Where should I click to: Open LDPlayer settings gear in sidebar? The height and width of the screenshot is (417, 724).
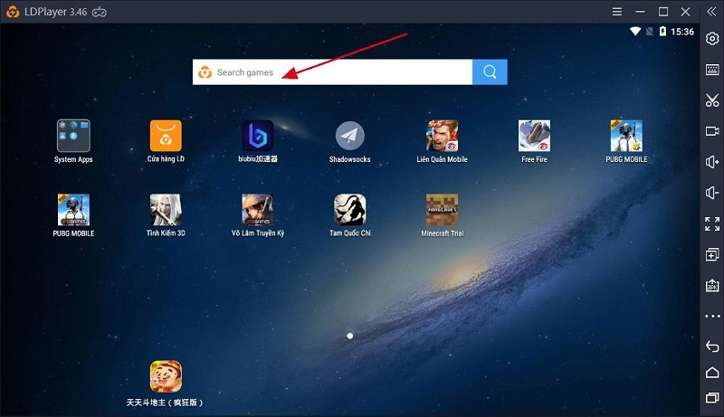pyautogui.click(x=712, y=38)
